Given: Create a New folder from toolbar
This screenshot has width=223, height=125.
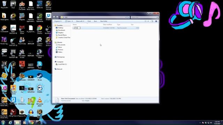Looking at the screenshot, I should pyautogui.click(x=104, y=21).
